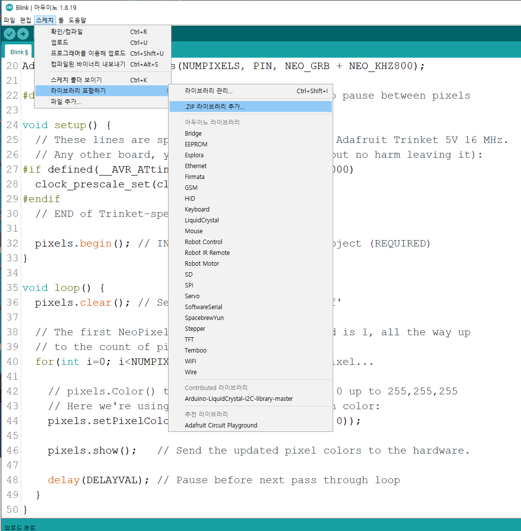Include the SPI library
The width and height of the screenshot is (521, 531).
pos(250,285)
